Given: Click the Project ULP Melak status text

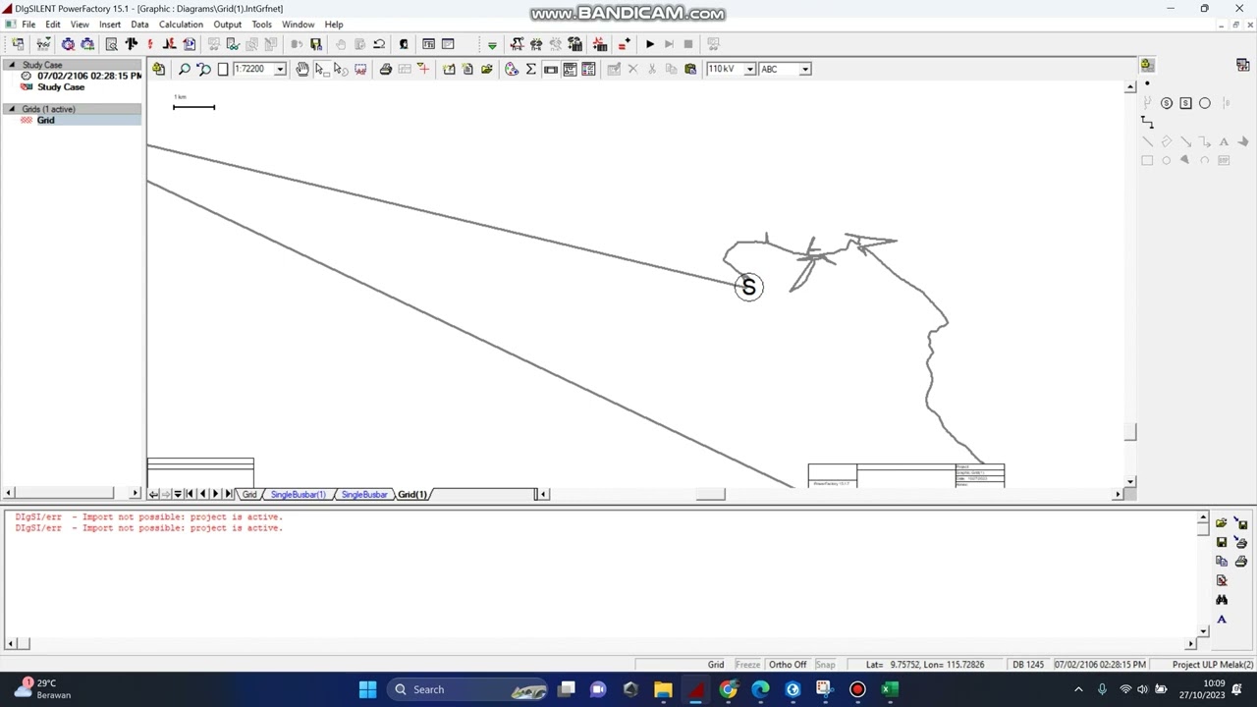Looking at the screenshot, I should (x=1213, y=665).
